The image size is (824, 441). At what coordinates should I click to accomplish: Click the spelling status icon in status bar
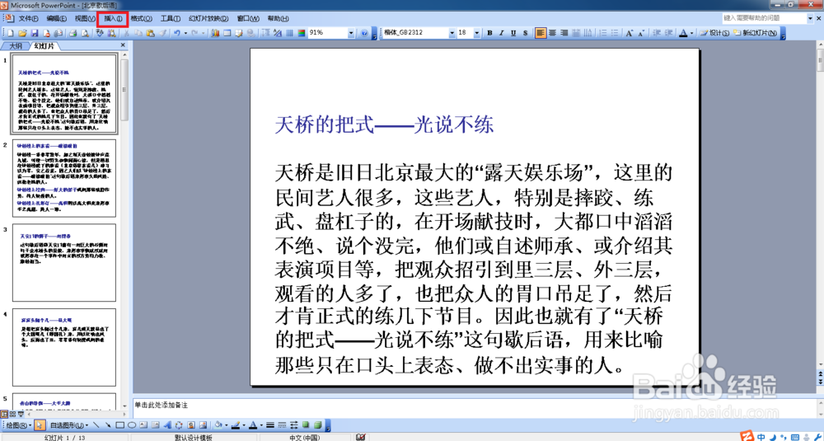(x=361, y=437)
